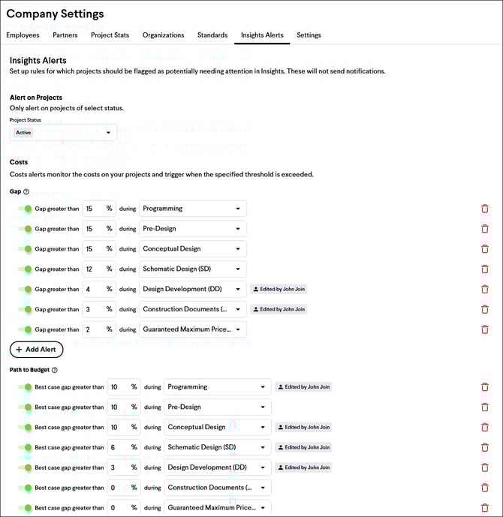Open the Gap help question mark icon

[x=26, y=192]
